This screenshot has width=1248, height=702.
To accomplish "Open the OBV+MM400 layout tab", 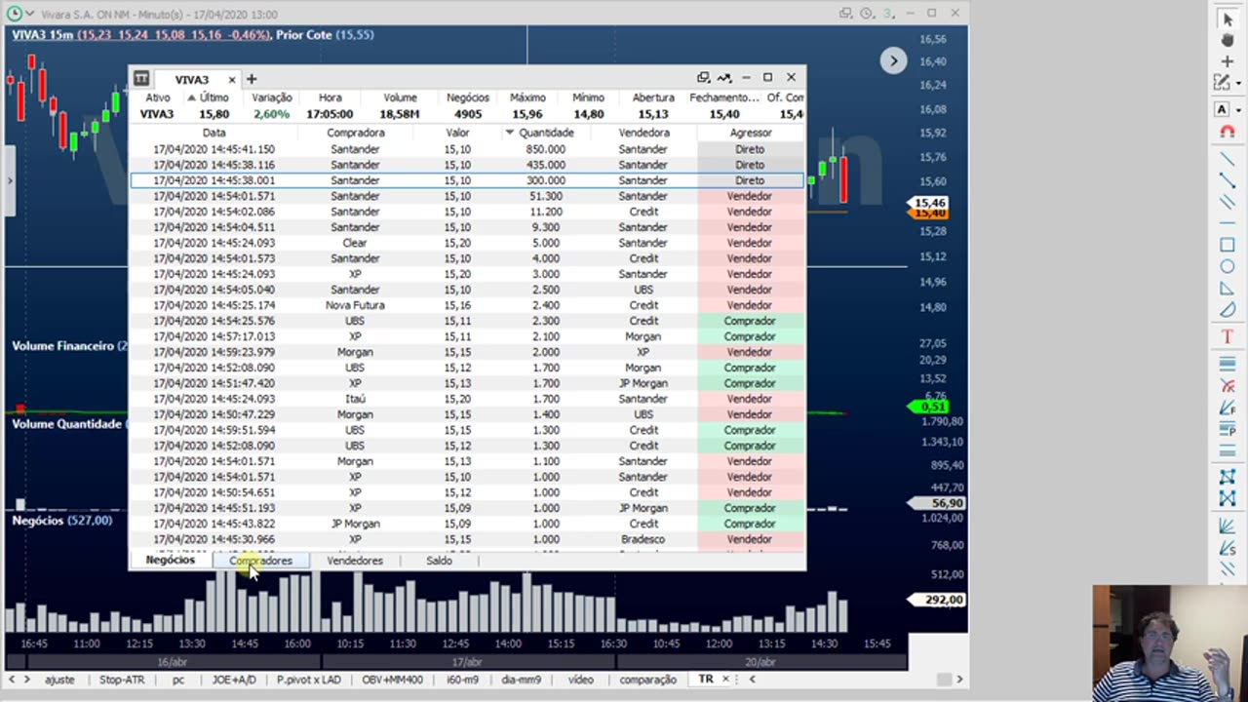I will tap(393, 680).
